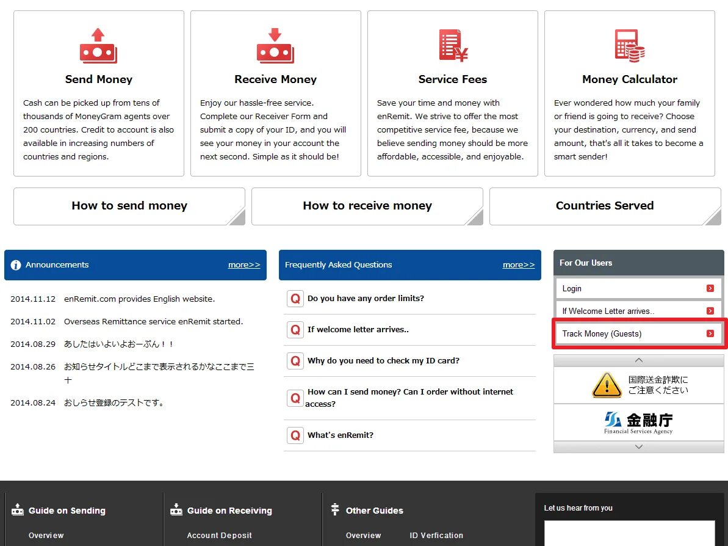
Task: Click Q icon beside welcome letter question
Action: tap(295, 329)
